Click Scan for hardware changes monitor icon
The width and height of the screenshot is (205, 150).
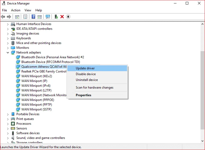(x=48, y=17)
